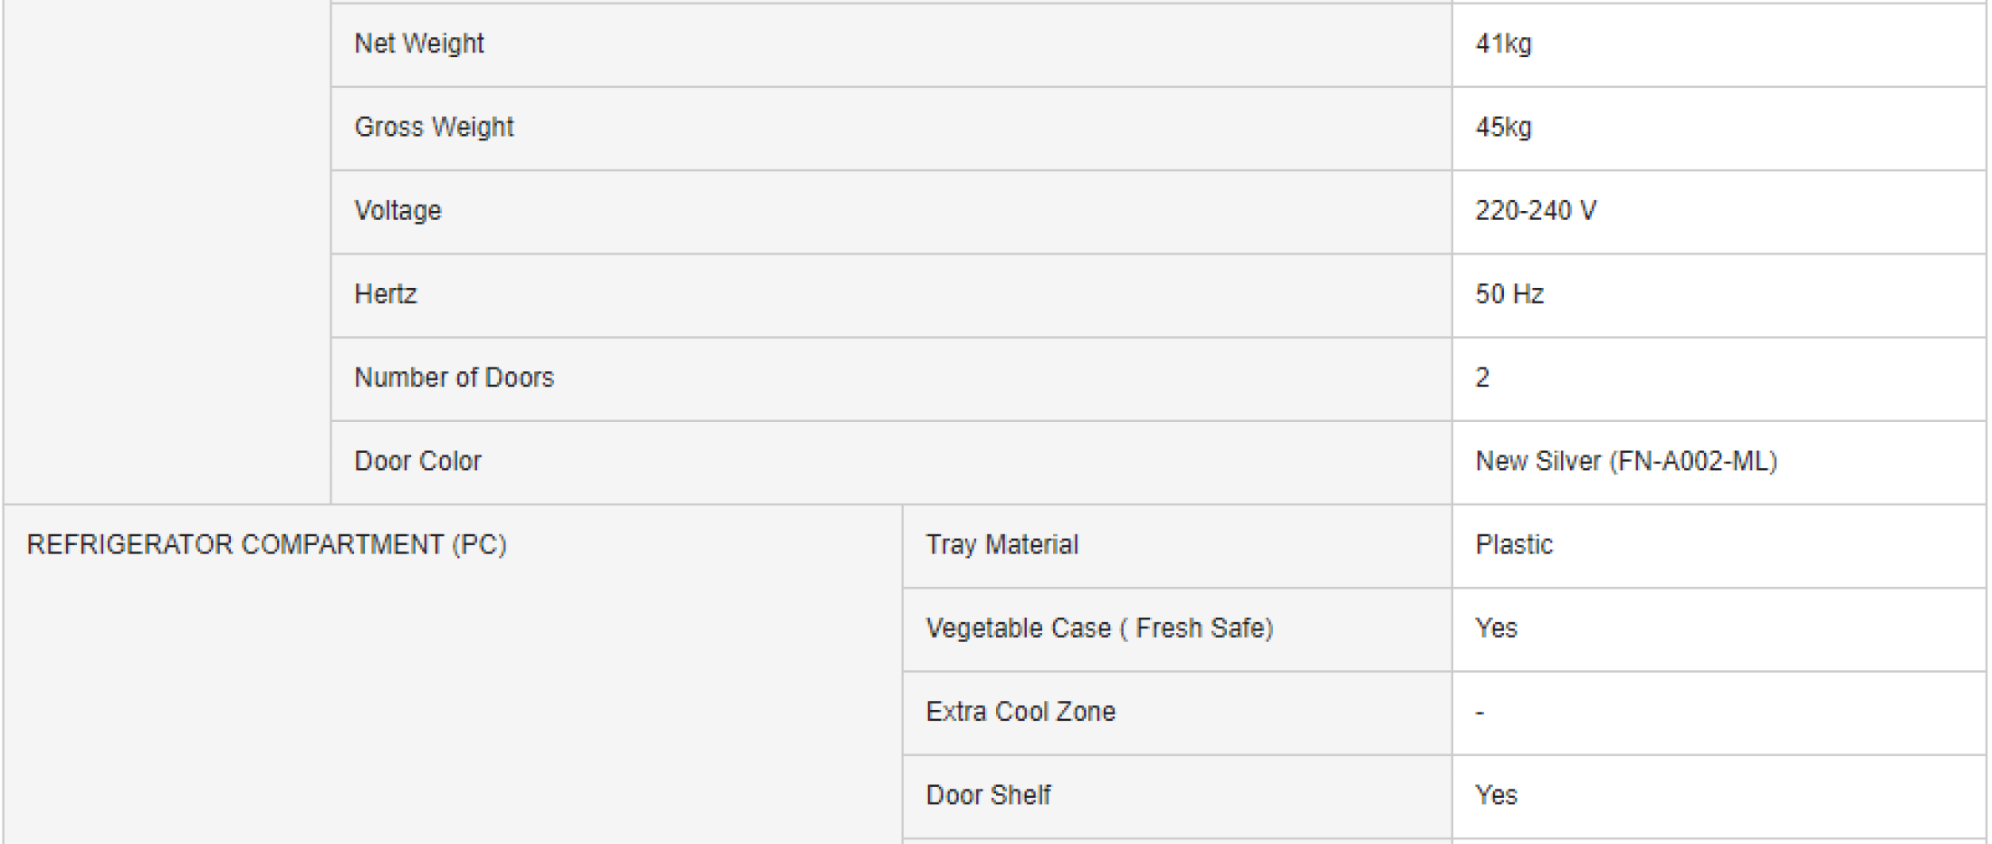Select the Number of Doors value 2

point(1482,378)
